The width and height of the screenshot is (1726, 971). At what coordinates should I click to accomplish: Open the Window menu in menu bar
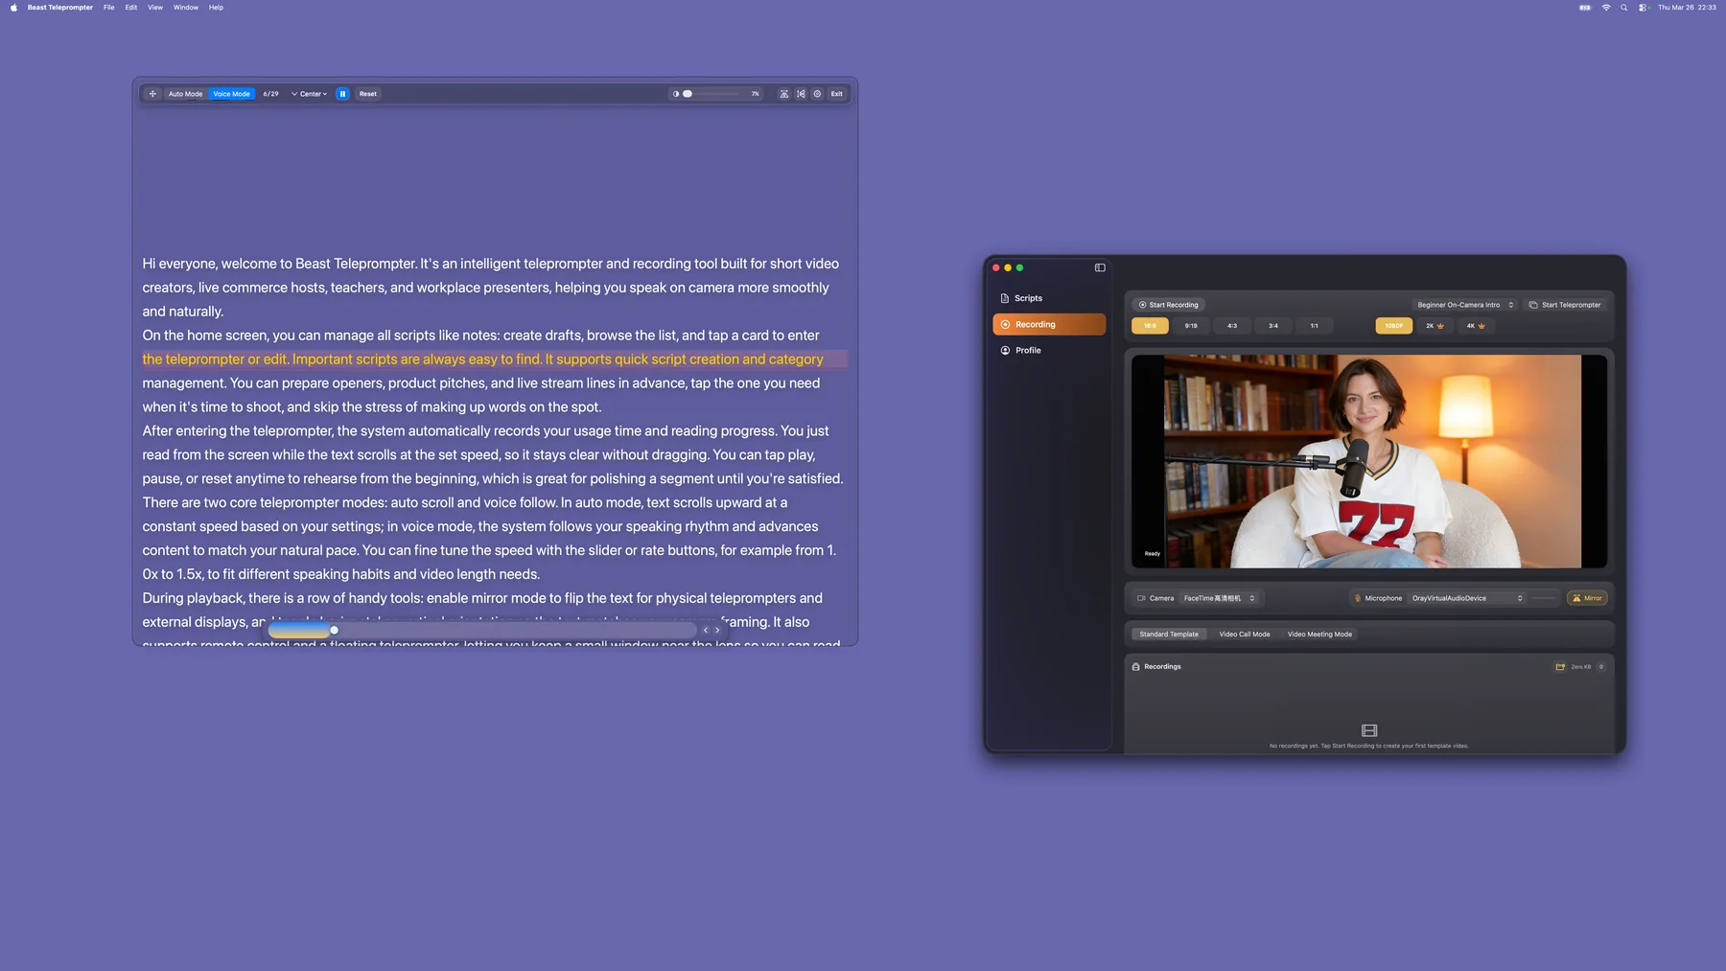coord(186,7)
